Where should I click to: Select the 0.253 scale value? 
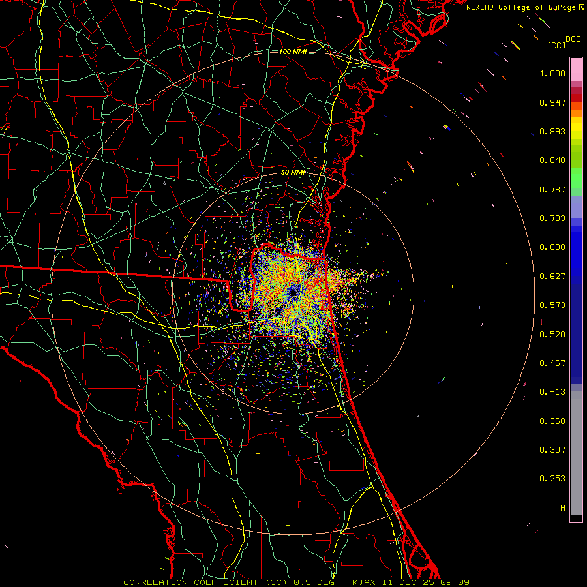(552, 479)
